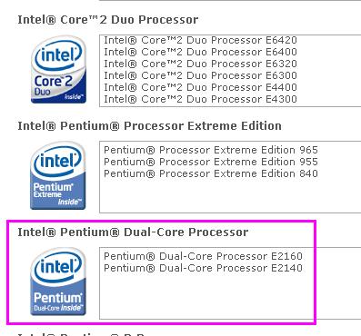
Task: Click empty area in Extreme Edition list box
Action: [230, 196]
